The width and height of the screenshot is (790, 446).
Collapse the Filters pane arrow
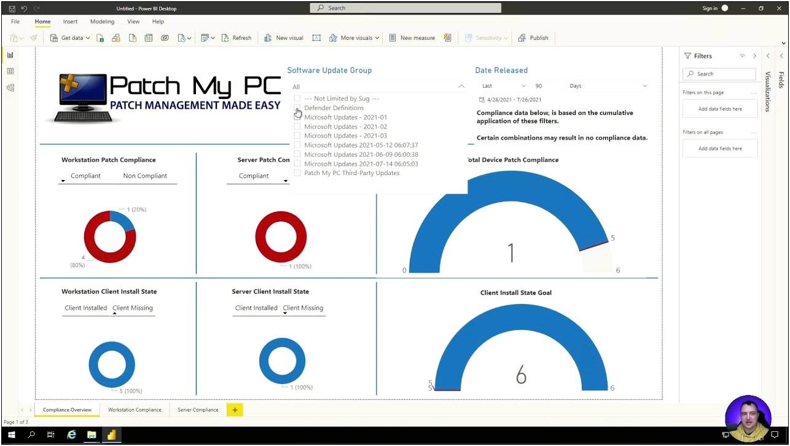pyautogui.click(x=755, y=56)
